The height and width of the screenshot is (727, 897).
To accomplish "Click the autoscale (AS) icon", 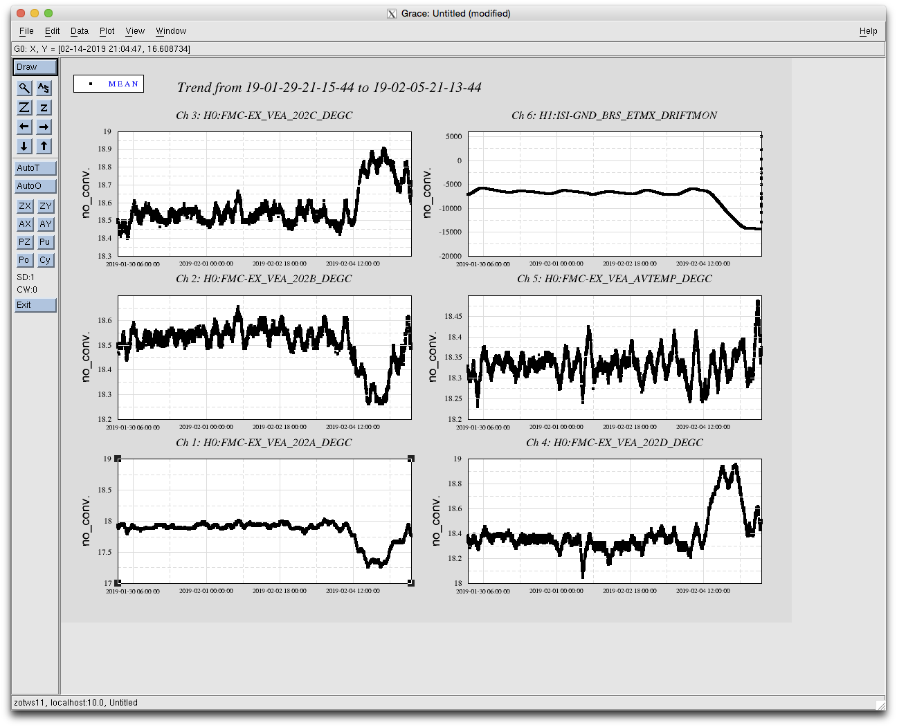I will click(44, 88).
